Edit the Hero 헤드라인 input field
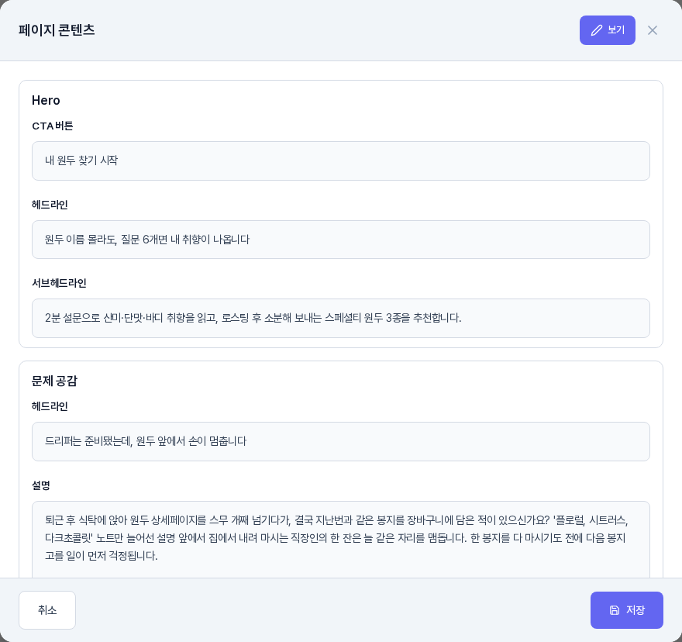The width and height of the screenshot is (682, 642). click(x=340, y=240)
